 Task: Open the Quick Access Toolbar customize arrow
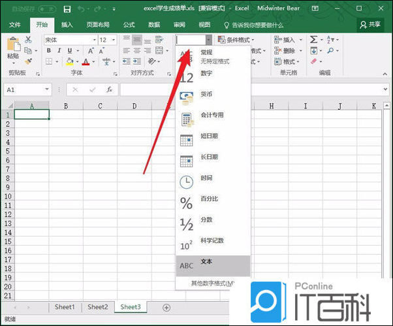tap(114, 9)
